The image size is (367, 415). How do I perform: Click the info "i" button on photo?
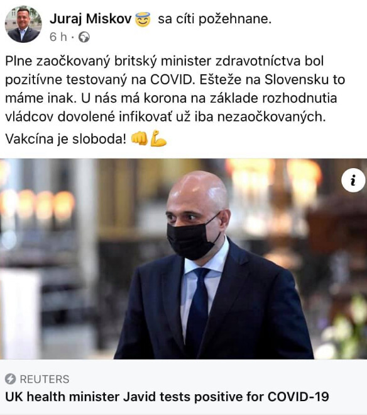(x=353, y=180)
